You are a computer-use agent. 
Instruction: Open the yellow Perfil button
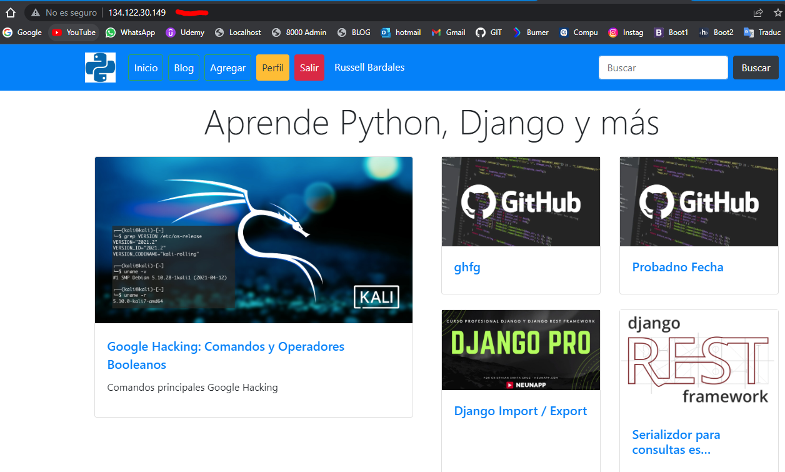pos(272,68)
